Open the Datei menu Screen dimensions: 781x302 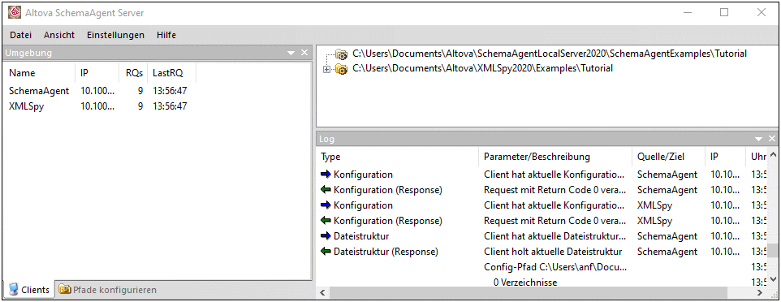(x=20, y=35)
